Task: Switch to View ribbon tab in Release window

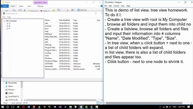Action: tap(29, 6)
